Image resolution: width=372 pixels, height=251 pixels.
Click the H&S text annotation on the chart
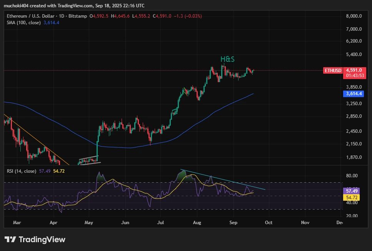tap(228, 59)
